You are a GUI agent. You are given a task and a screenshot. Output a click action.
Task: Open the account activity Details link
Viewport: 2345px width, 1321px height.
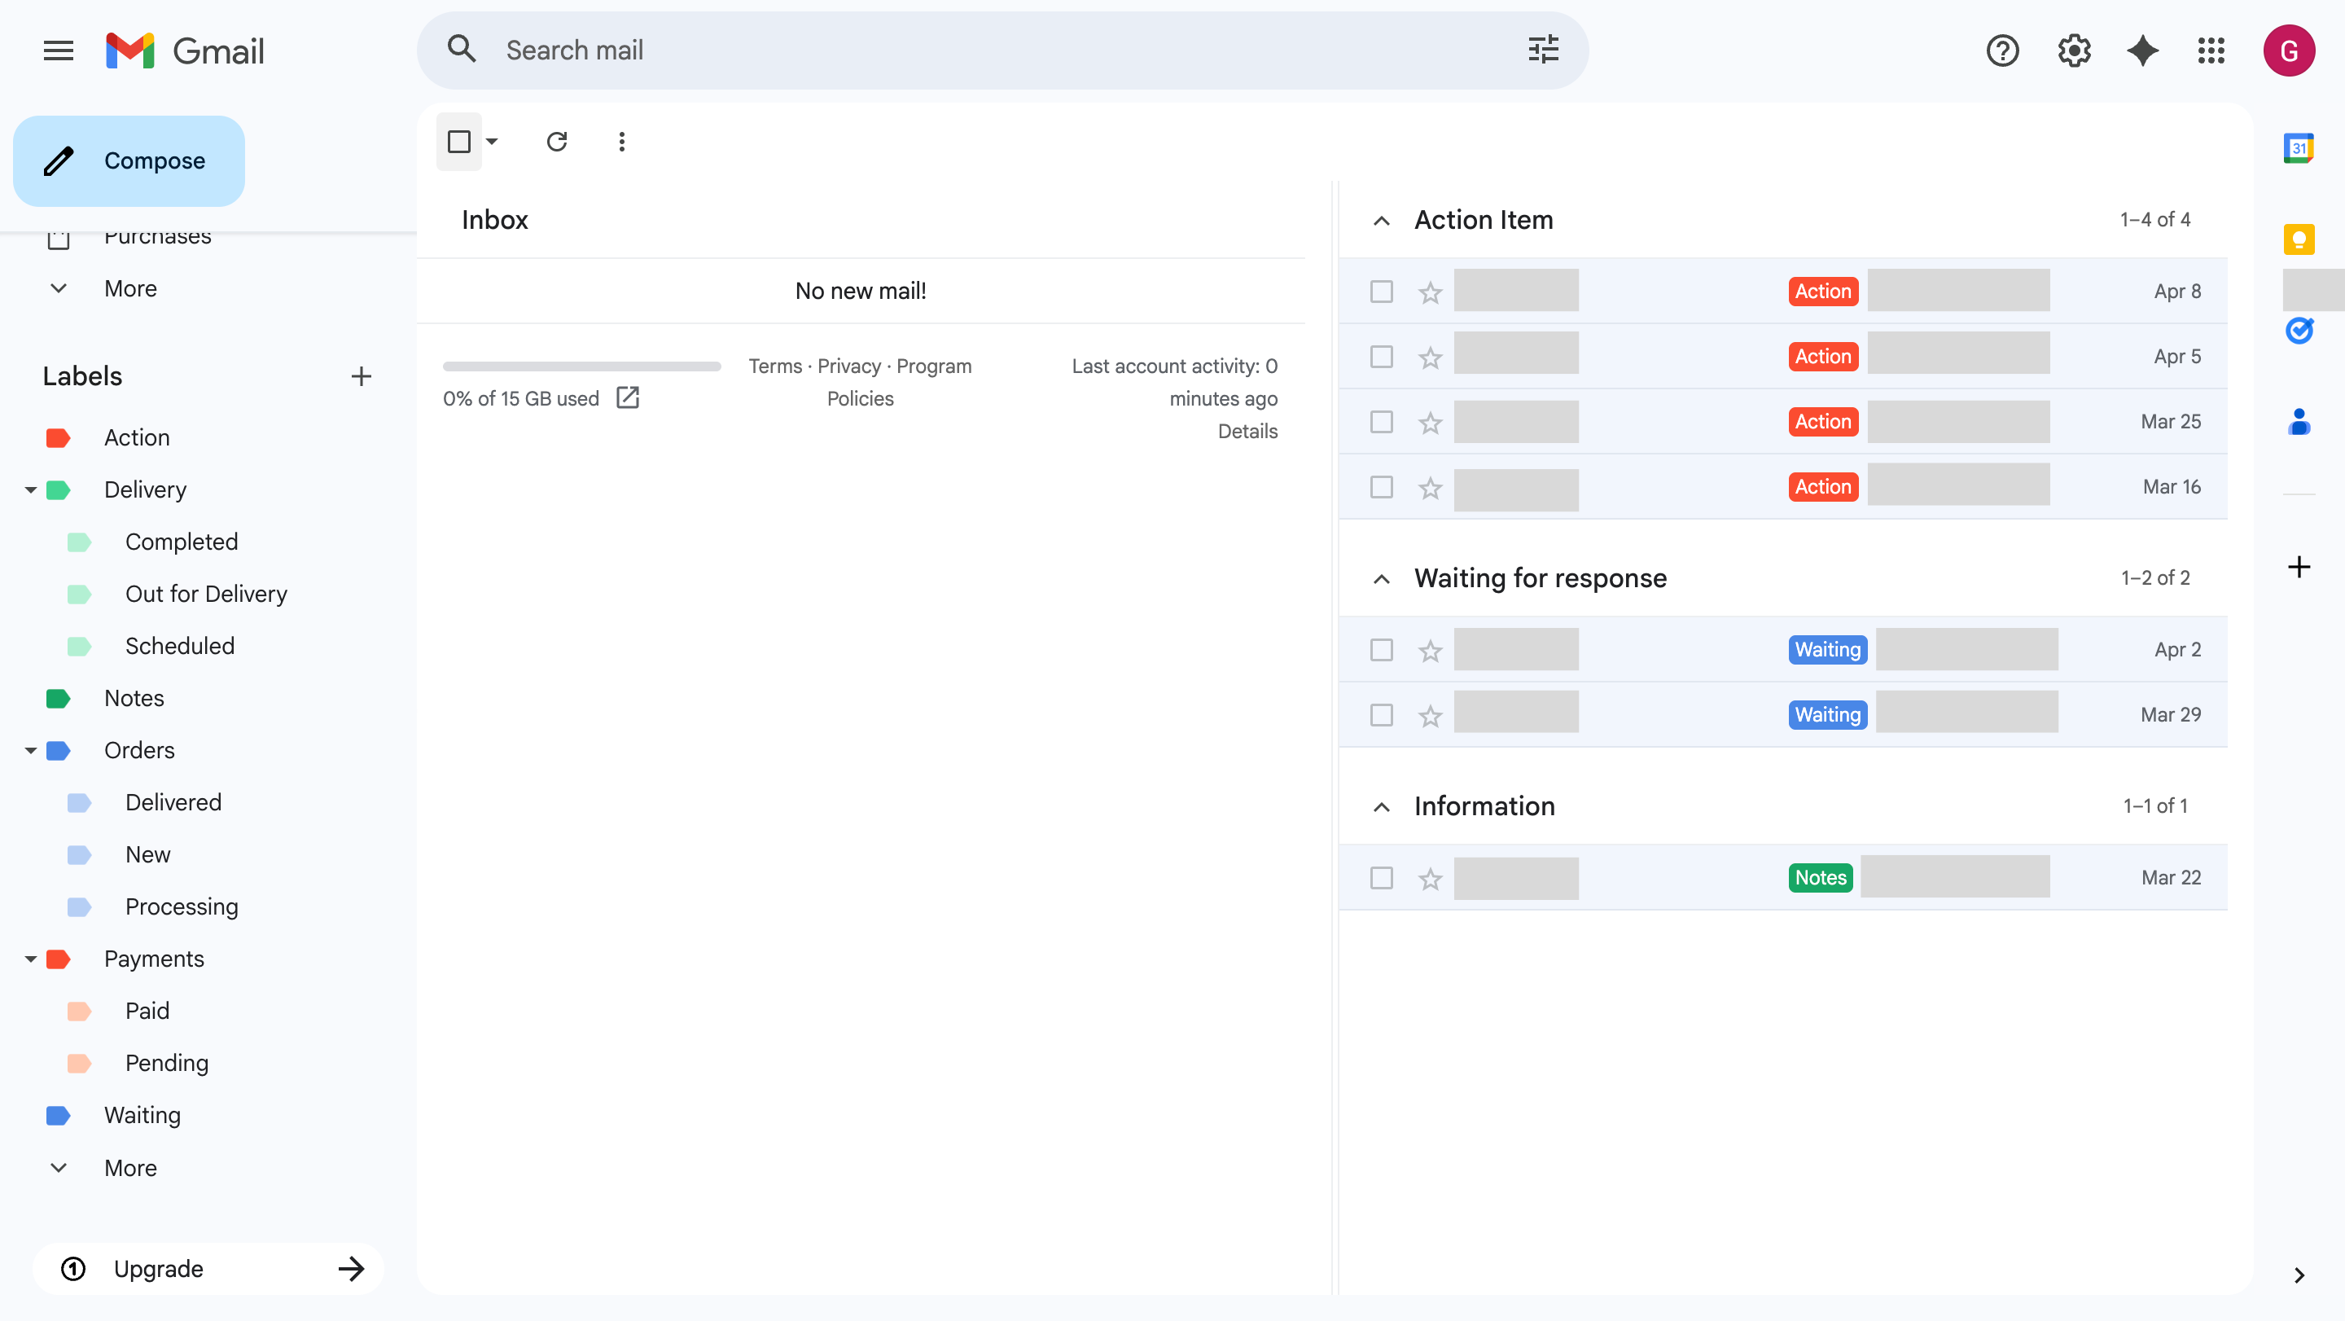click(1247, 432)
